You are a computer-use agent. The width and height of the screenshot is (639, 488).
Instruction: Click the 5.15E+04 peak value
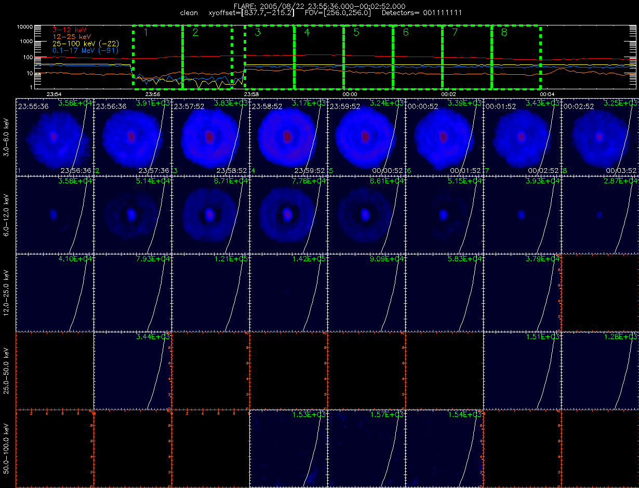465,181
